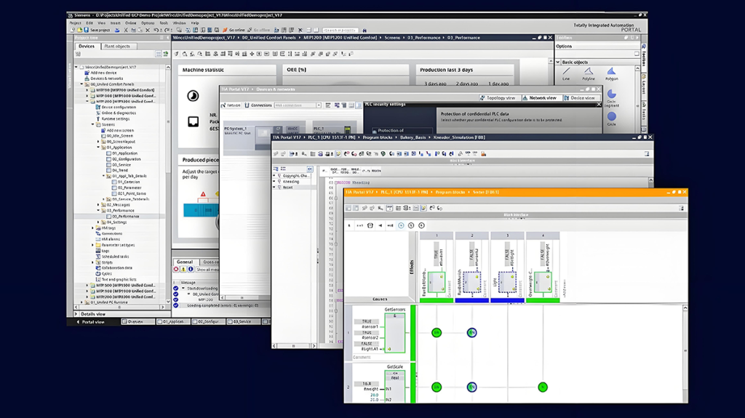The image size is (745, 418).
Task: Choose the Circle basic object
Action: coord(611,118)
